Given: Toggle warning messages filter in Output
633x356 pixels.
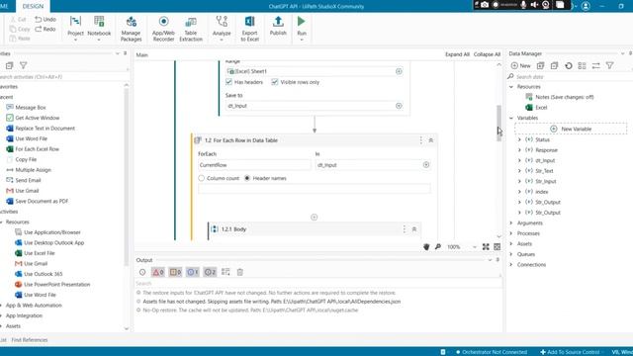Looking at the screenshot, I should click(x=175, y=272).
